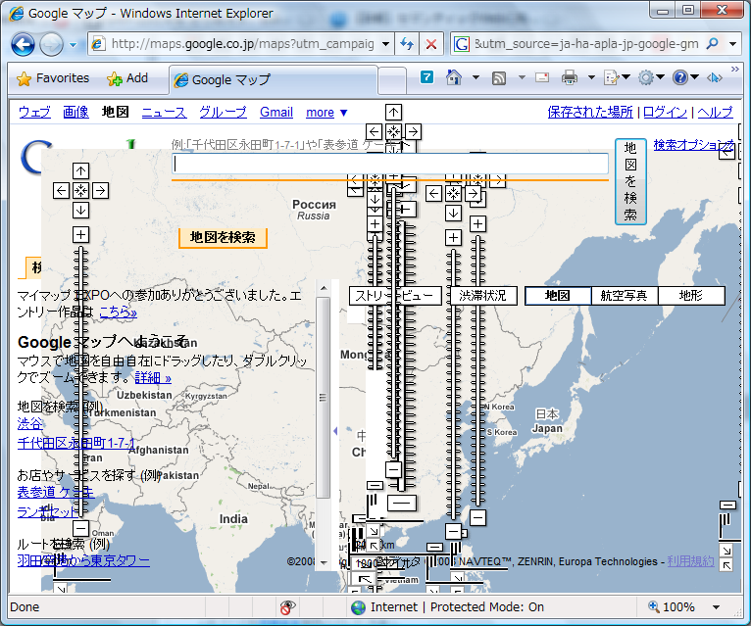The width and height of the screenshot is (751, 626).
Task: Expand the Google more ▼ menu
Action: (x=326, y=113)
